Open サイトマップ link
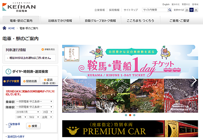 tap(131, 10)
